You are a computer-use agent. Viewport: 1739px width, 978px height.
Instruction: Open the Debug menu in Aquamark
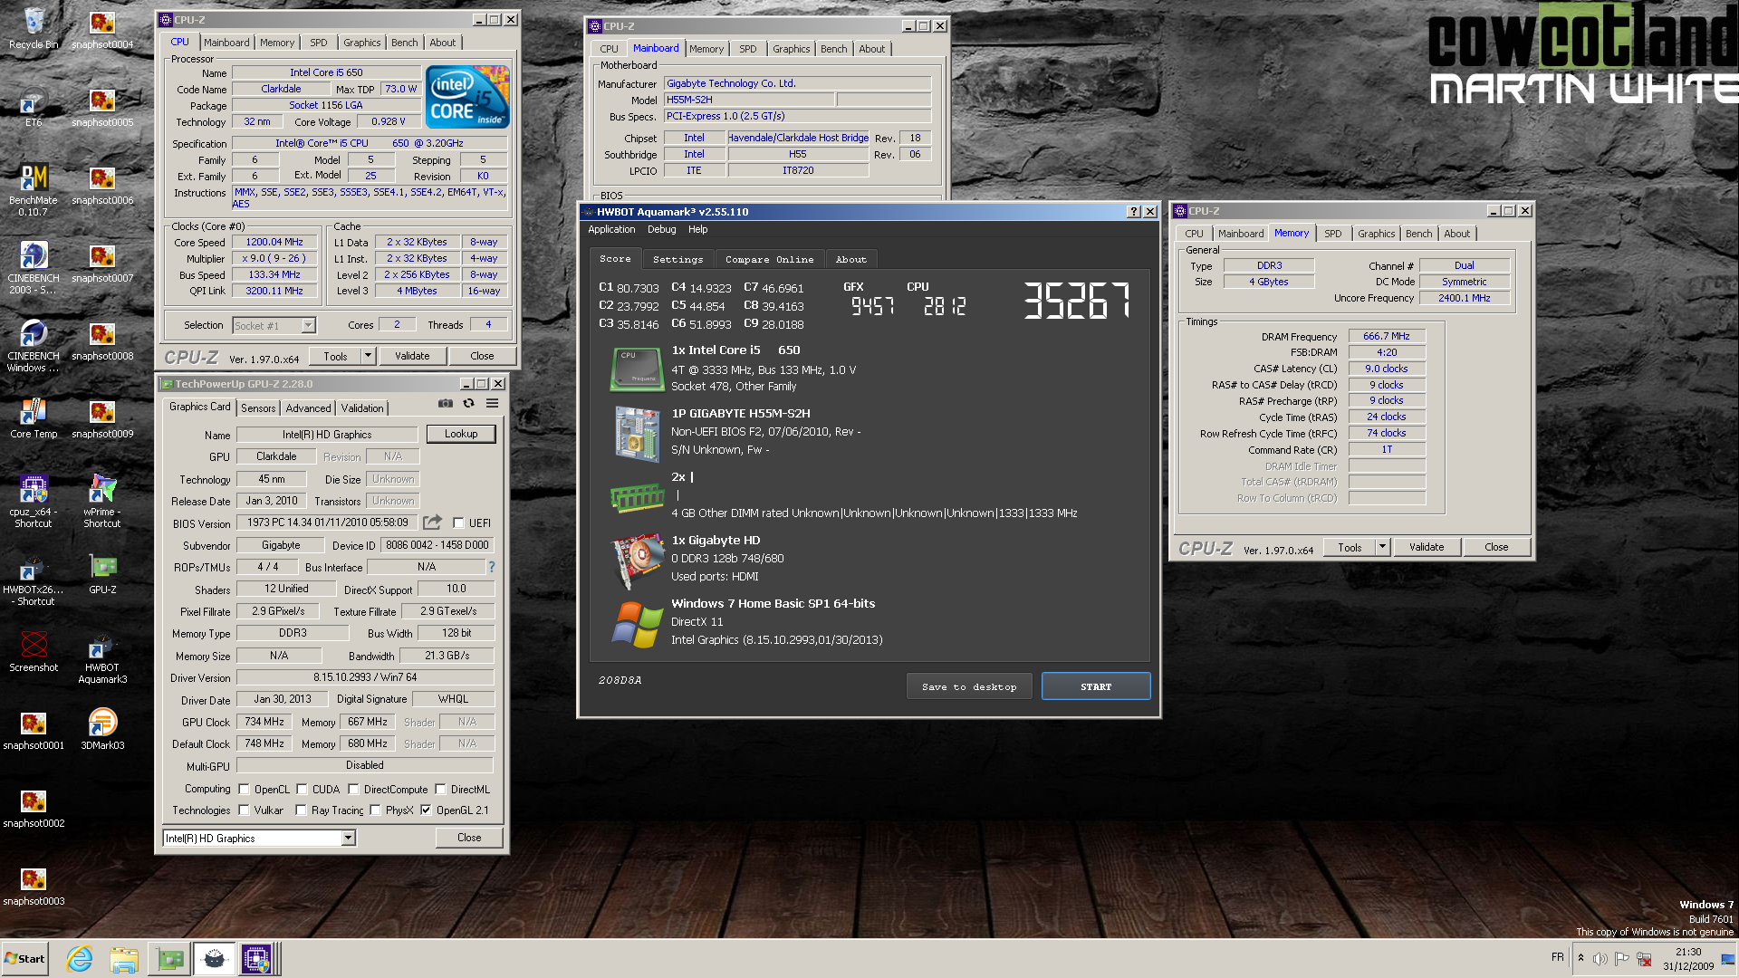click(x=661, y=230)
